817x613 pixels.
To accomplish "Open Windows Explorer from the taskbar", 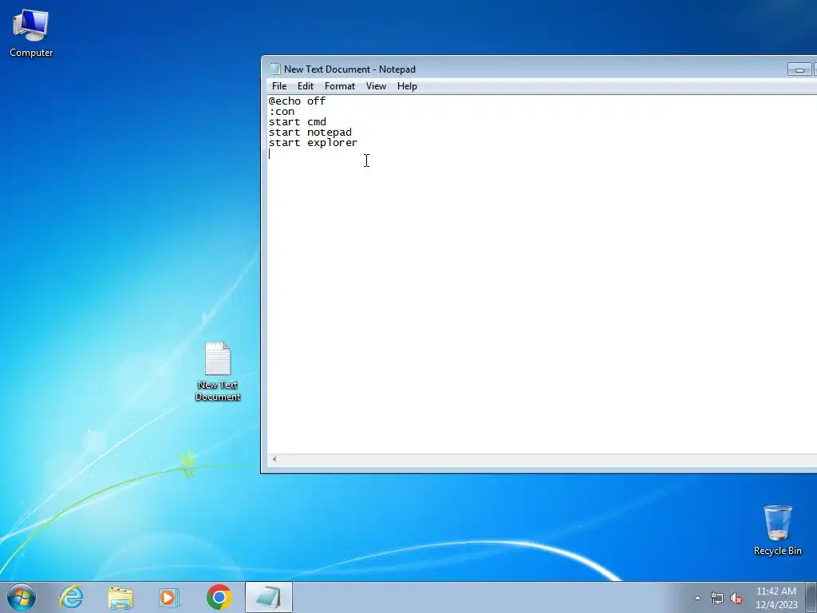I will (120, 597).
